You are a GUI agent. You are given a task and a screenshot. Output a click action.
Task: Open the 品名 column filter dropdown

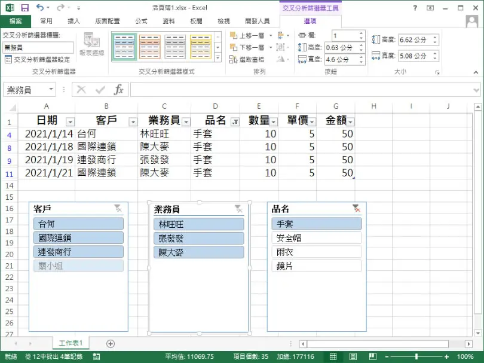[x=235, y=122]
